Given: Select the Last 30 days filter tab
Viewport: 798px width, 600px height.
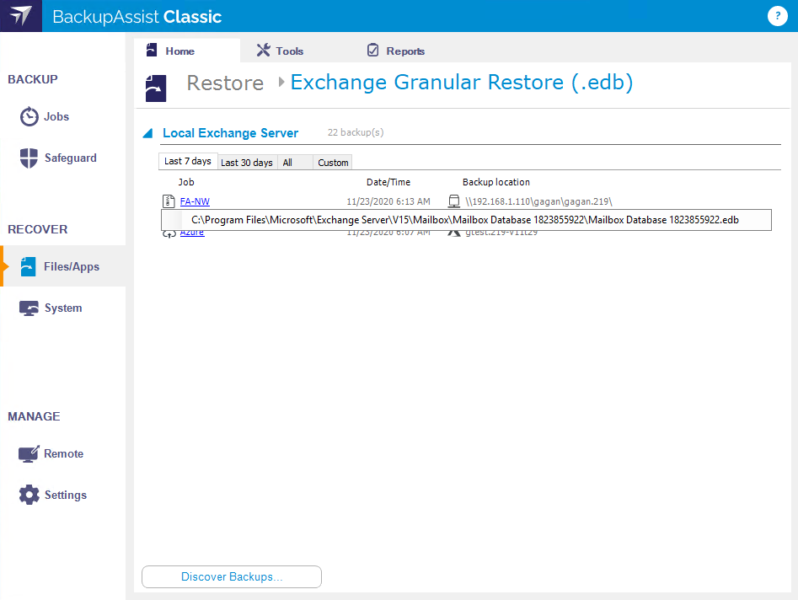Looking at the screenshot, I should click(x=247, y=163).
